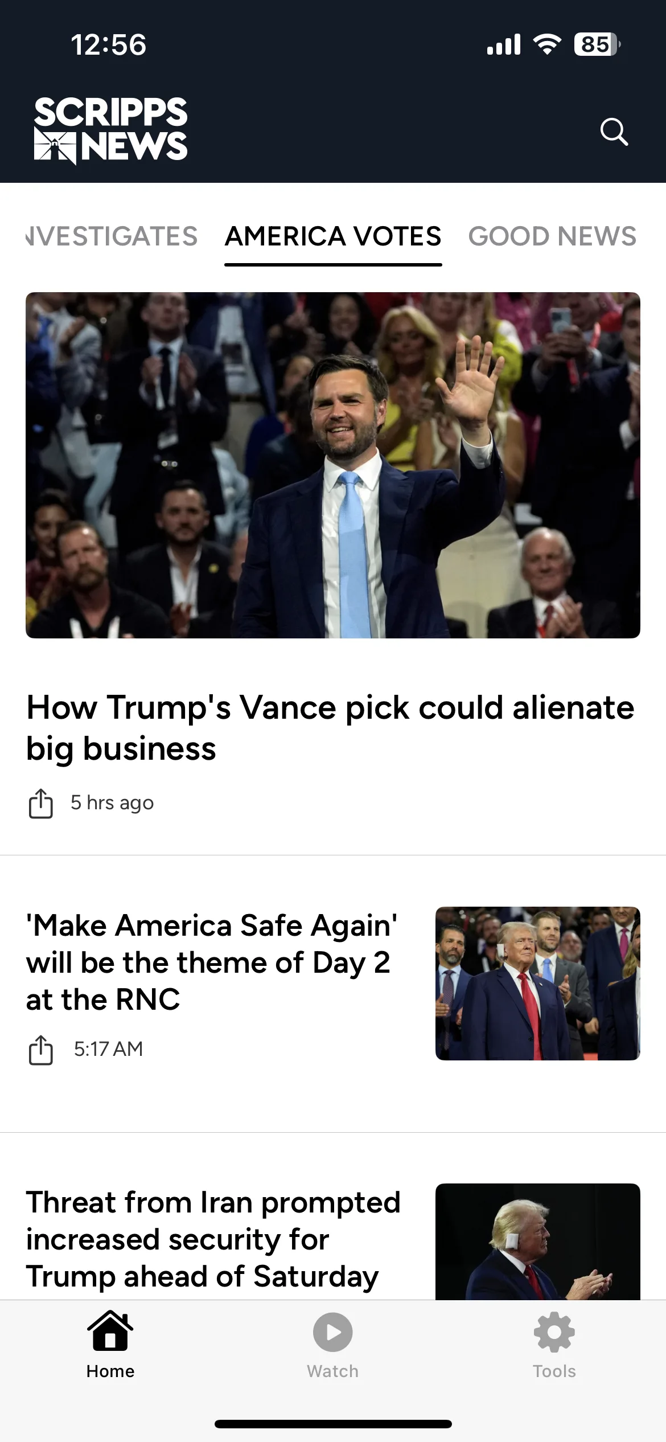The width and height of the screenshot is (666, 1442).
Task: Read 'Threat from Iran prompted' story
Action: 213,1239
